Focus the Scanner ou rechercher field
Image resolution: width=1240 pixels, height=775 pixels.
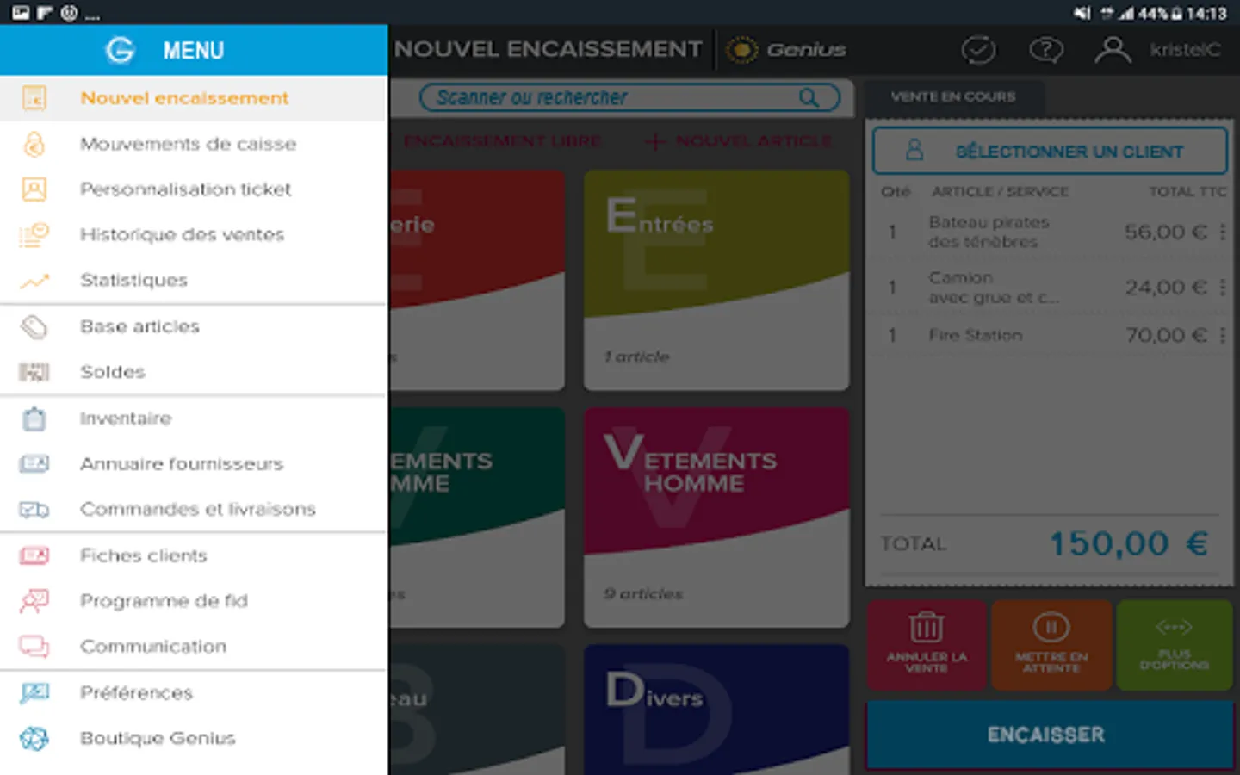pyautogui.click(x=629, y=97)
